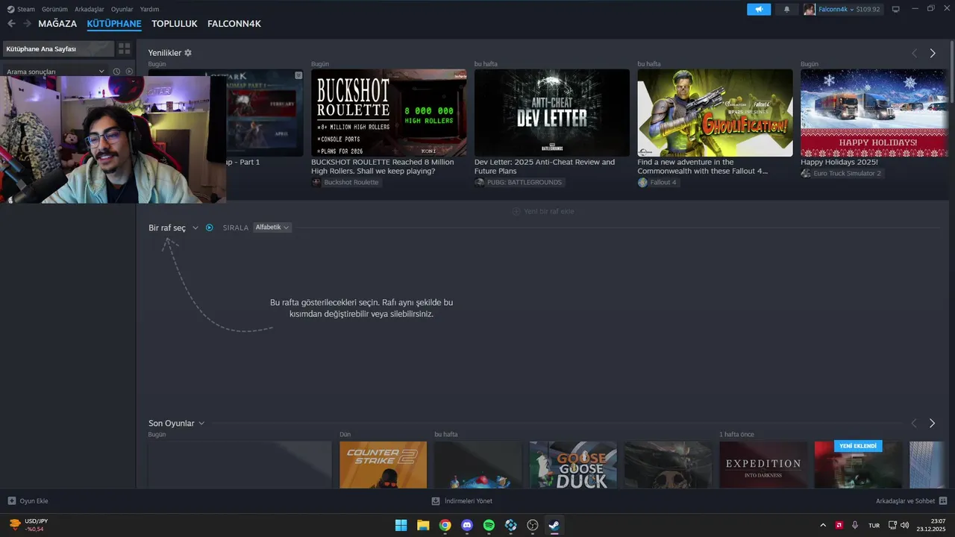The height and width of the screenshot is (537, 955).
Task: Click the volume speaker tray icon
Action: point(905,525)
